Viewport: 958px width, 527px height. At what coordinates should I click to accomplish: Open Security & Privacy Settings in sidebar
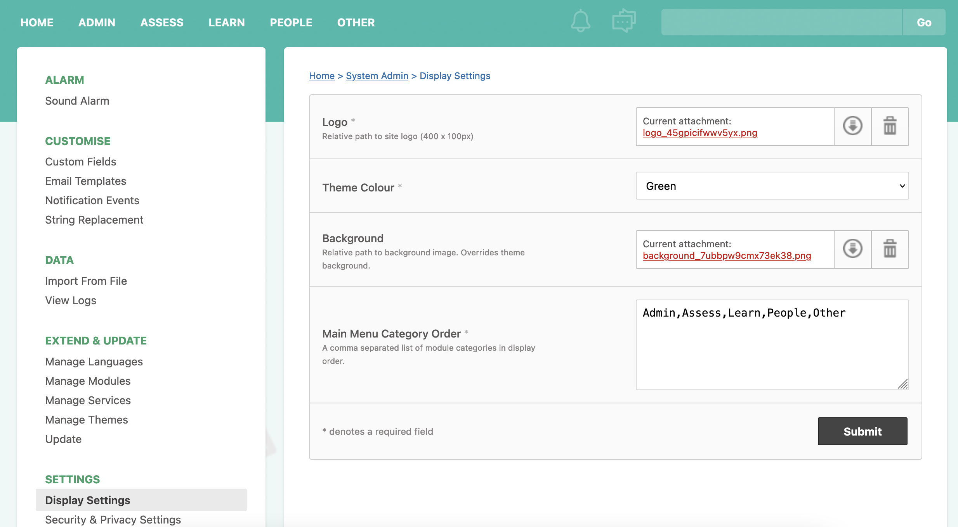click(113, 520)
